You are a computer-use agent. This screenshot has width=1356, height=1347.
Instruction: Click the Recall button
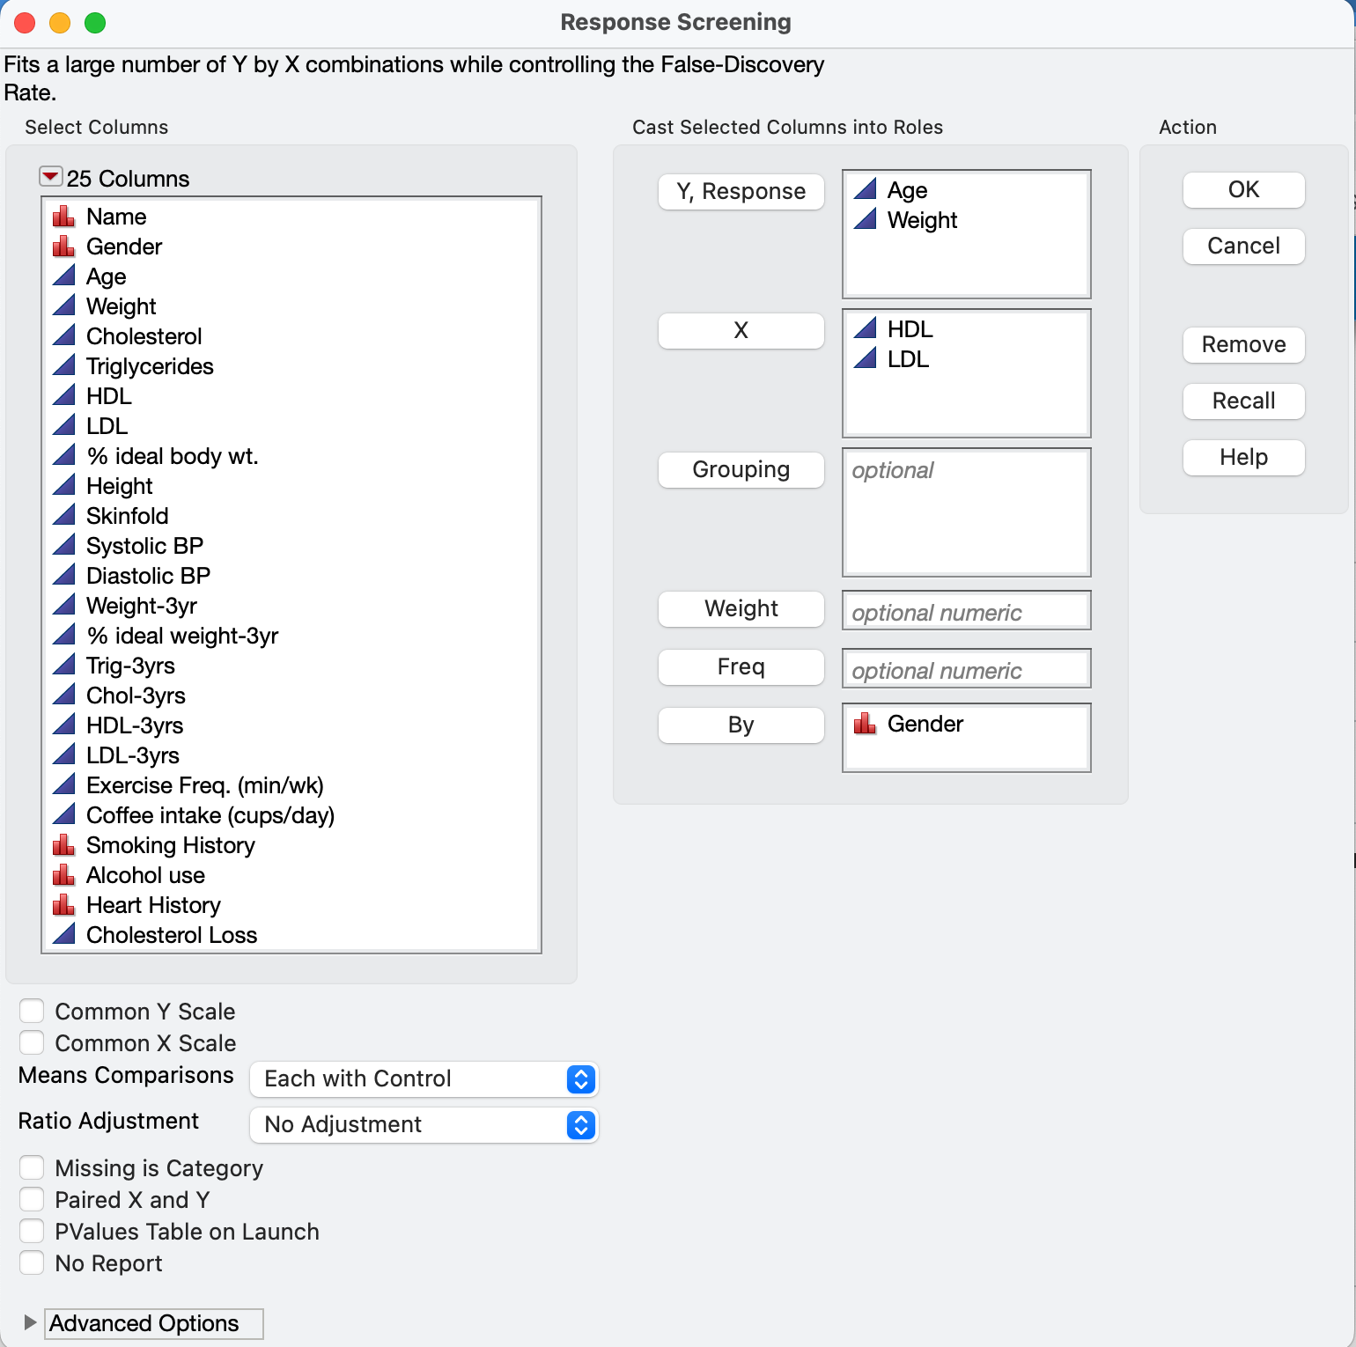point(1243,401)
